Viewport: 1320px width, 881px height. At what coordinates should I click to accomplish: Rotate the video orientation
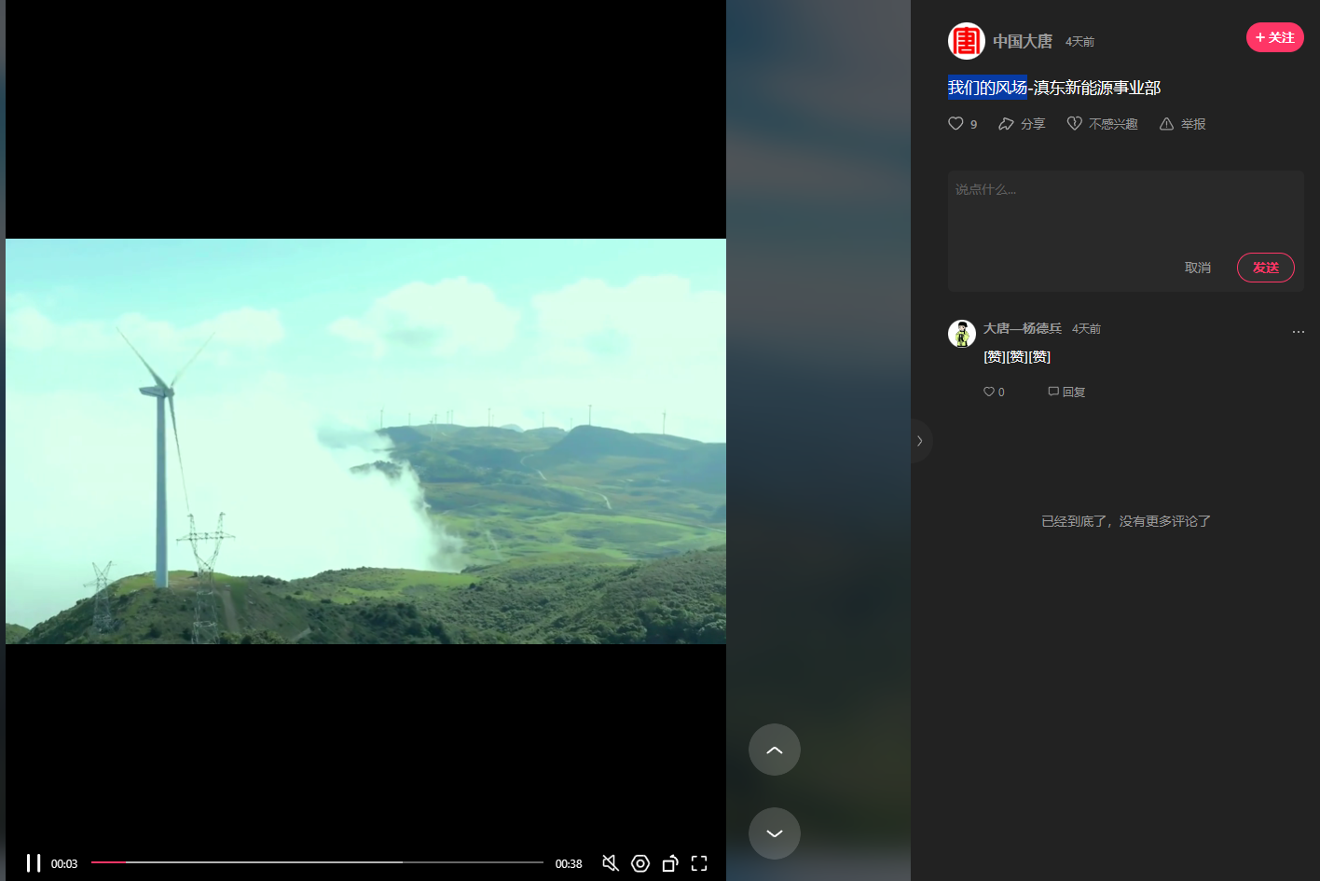[x=669, y=863]
